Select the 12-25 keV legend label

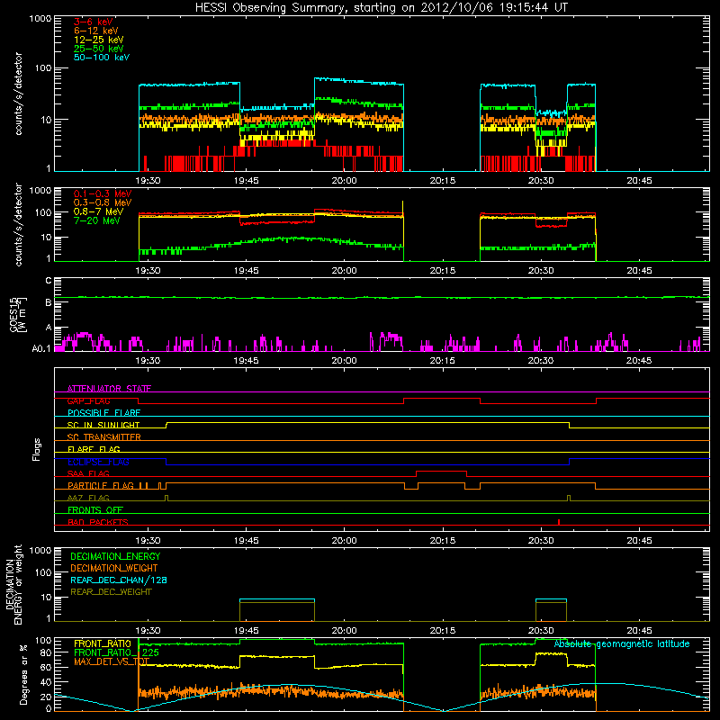click(x=98, y=40)
